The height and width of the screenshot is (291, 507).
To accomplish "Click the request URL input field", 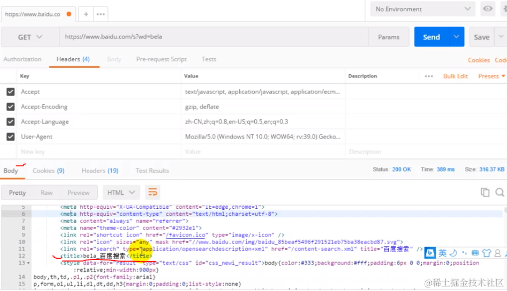I will click(x=214, y=37).
